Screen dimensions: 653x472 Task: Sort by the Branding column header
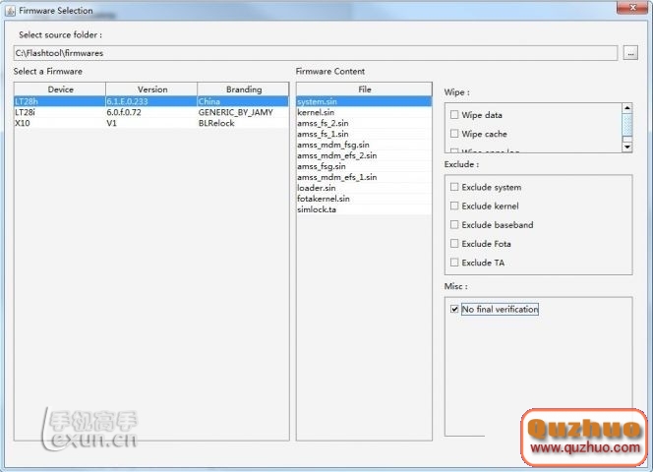point(243,89)
